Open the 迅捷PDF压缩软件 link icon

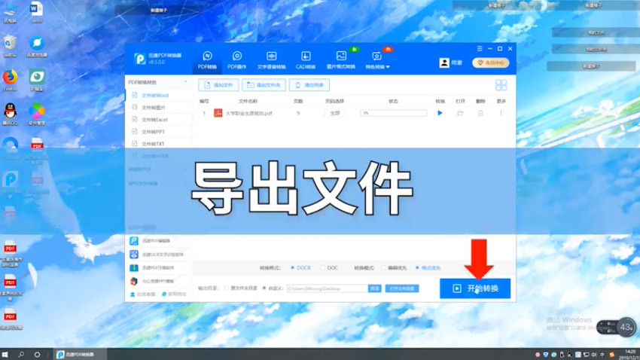(134, 268)
